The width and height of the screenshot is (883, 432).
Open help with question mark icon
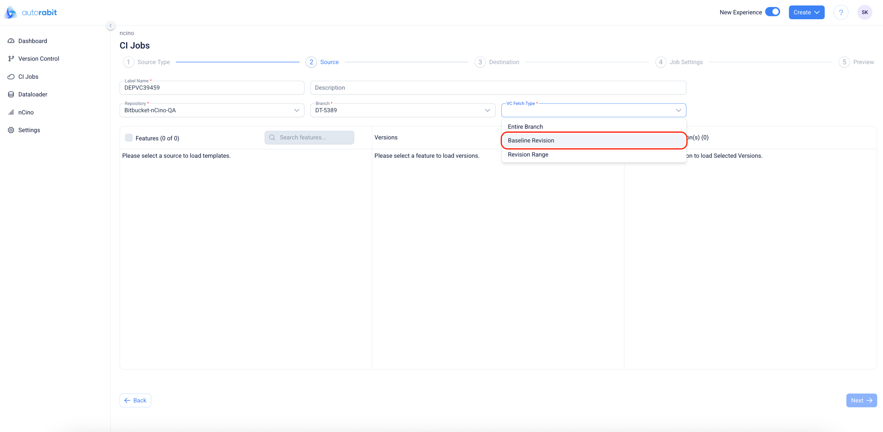pos(841,12)
